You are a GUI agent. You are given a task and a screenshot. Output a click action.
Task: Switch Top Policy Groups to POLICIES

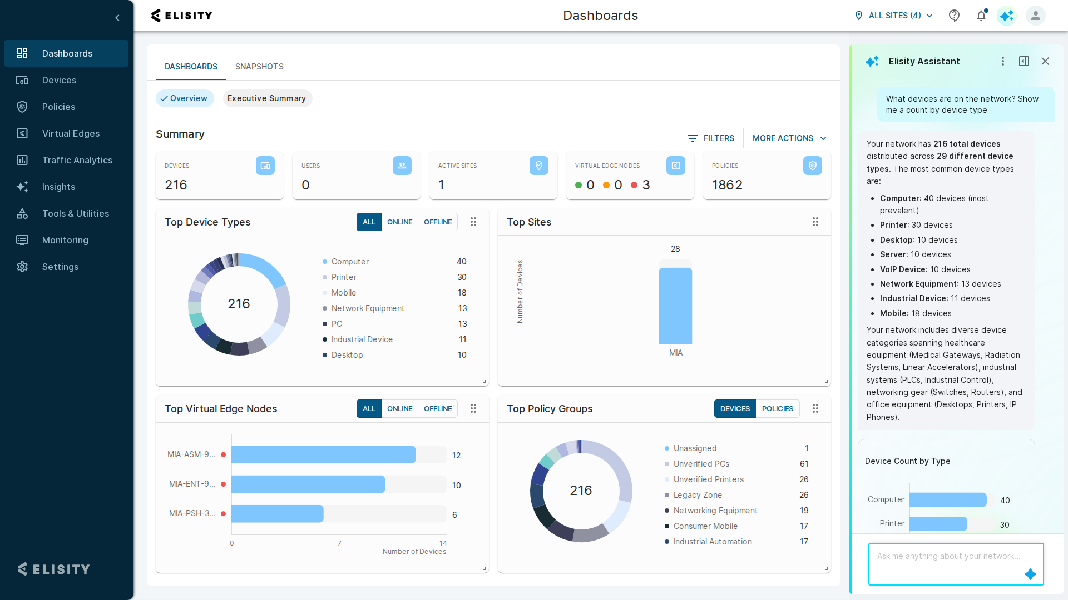click(x=778, y=408)
